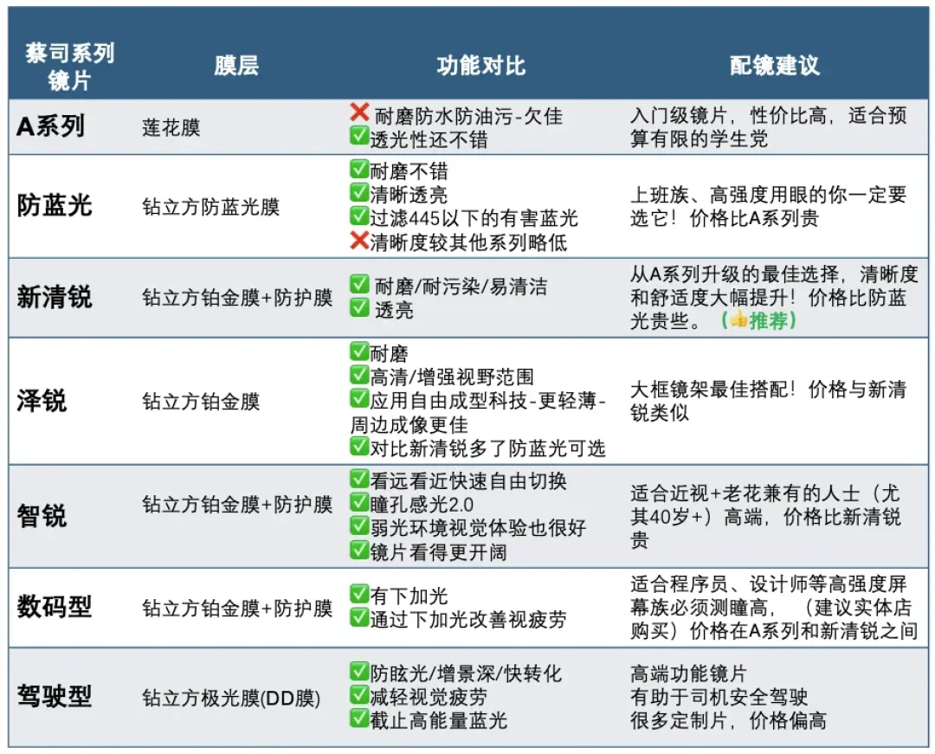Select the "防蓝光" row title

click(x=55, y=206)
